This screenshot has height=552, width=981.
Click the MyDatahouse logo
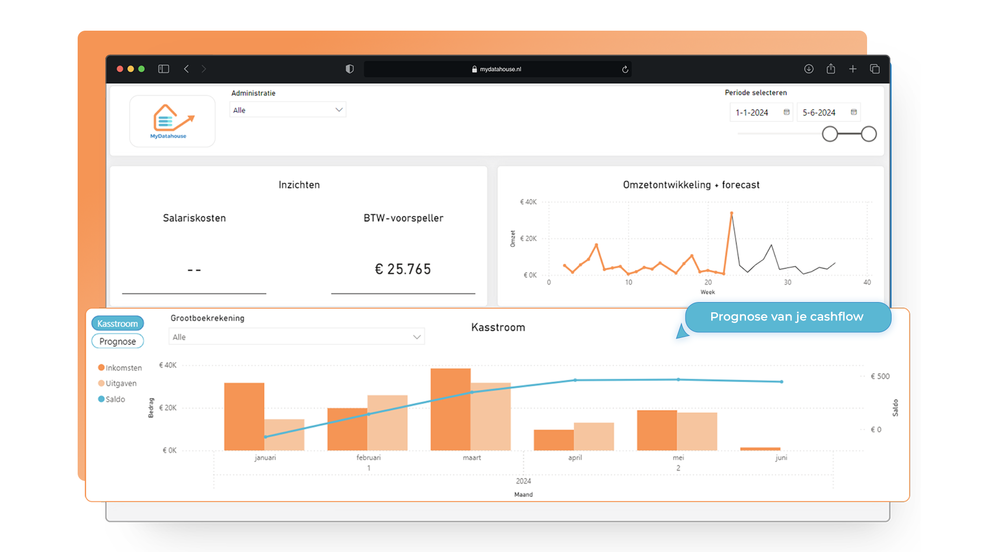tap(172, 121)
